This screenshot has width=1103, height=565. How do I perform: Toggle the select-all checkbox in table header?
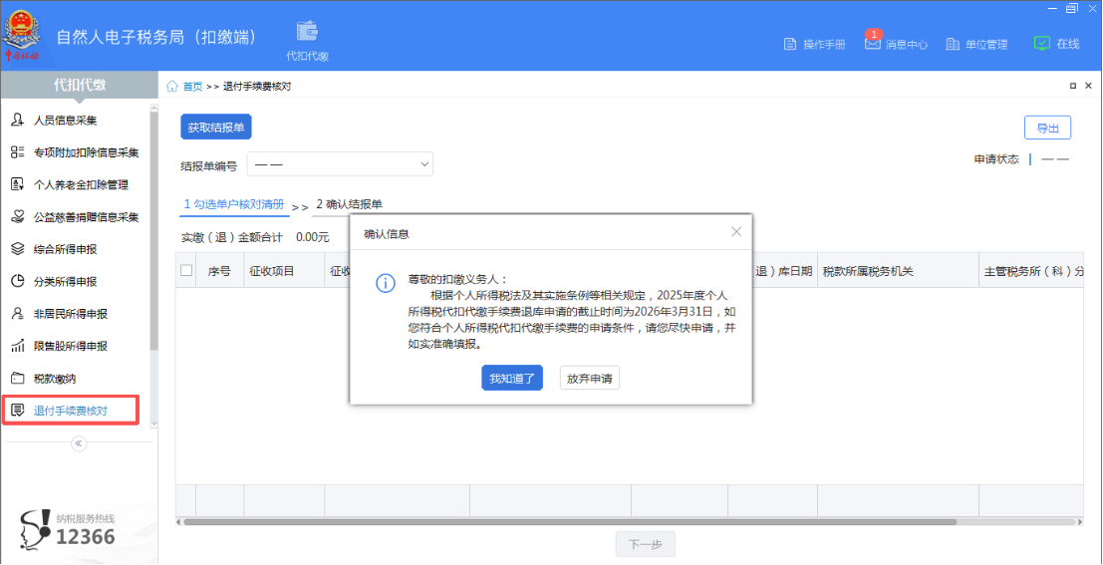[x=186, y=270]
